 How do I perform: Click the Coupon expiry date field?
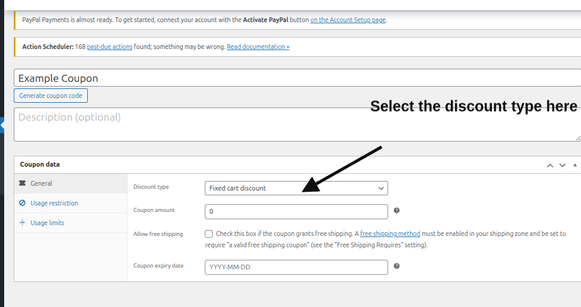coord(296,267)
